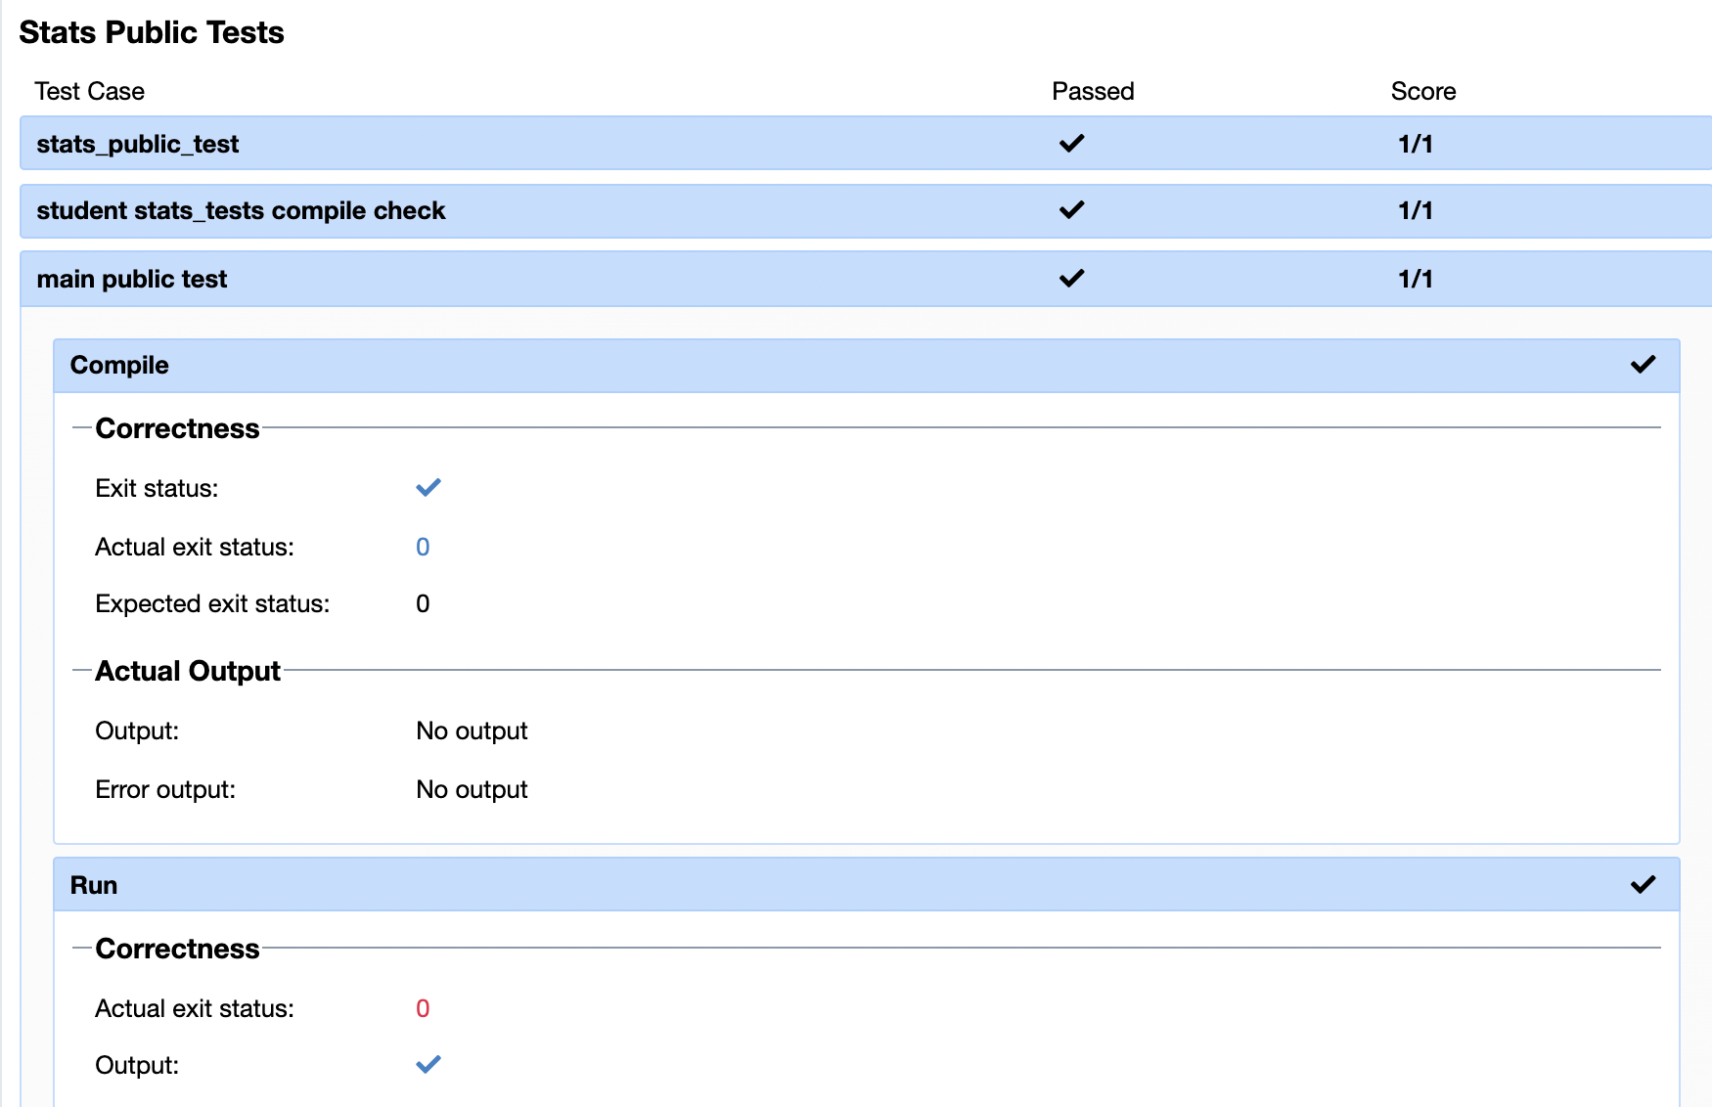Click the checkmark beside student stats_tests compile check

pyautogui.click(x=1071, y=209)
